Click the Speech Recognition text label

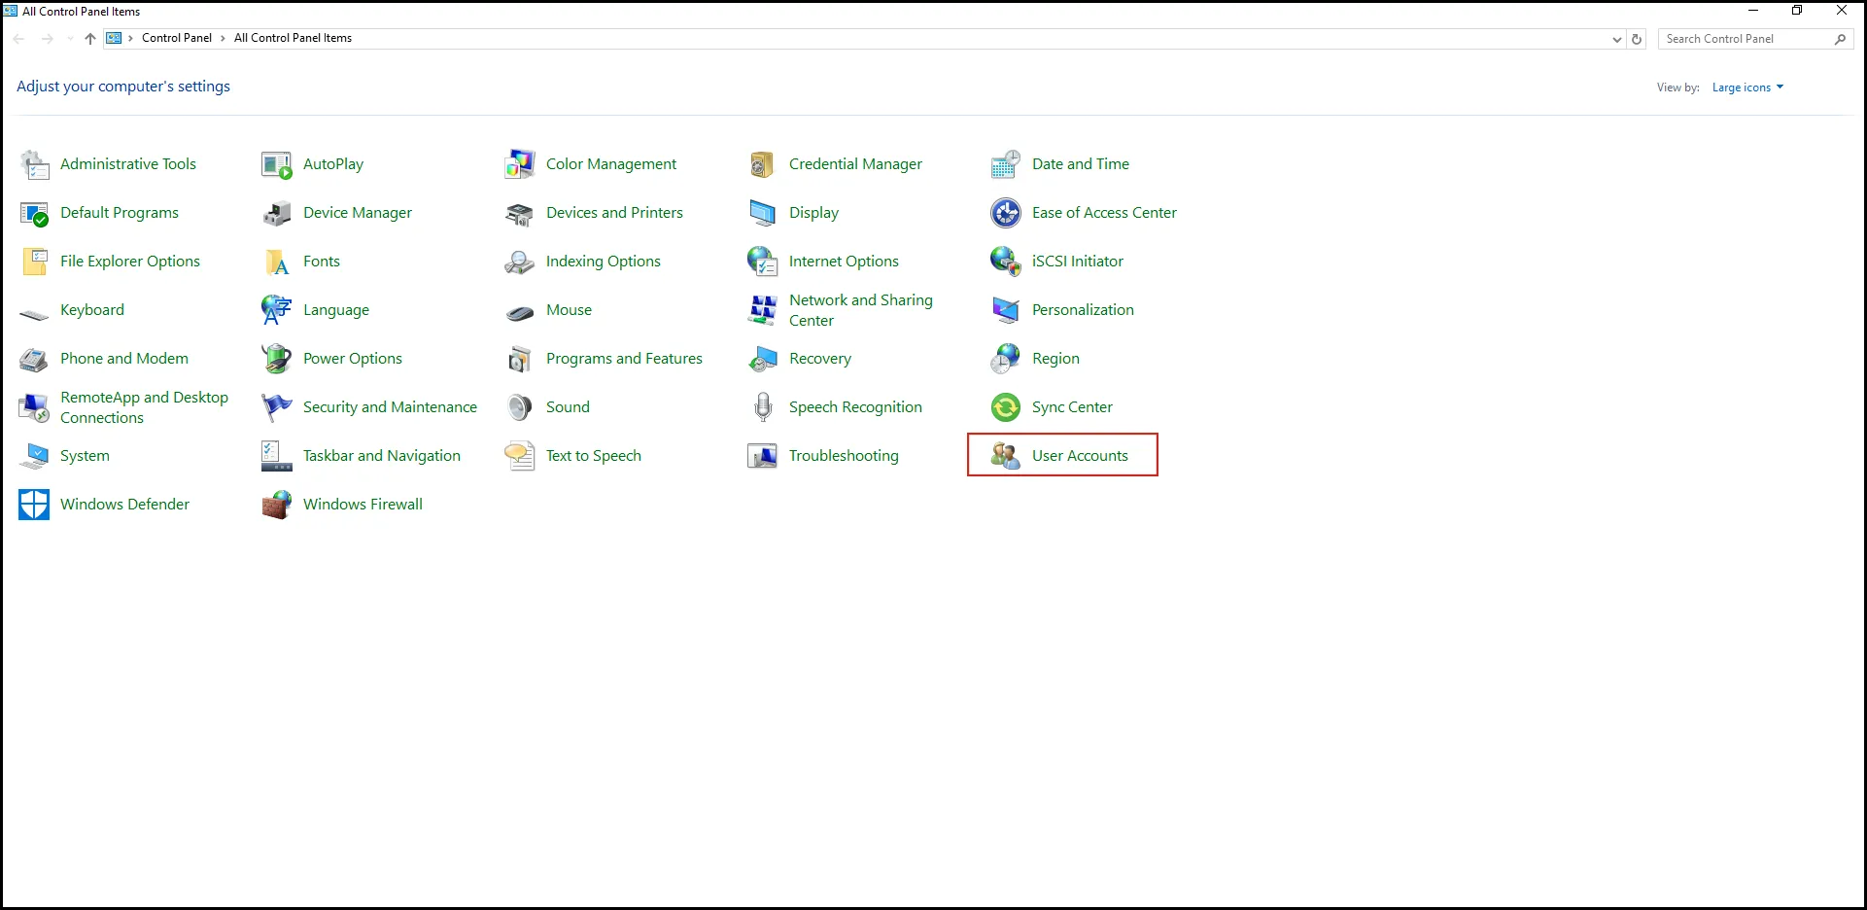(855, 407)
